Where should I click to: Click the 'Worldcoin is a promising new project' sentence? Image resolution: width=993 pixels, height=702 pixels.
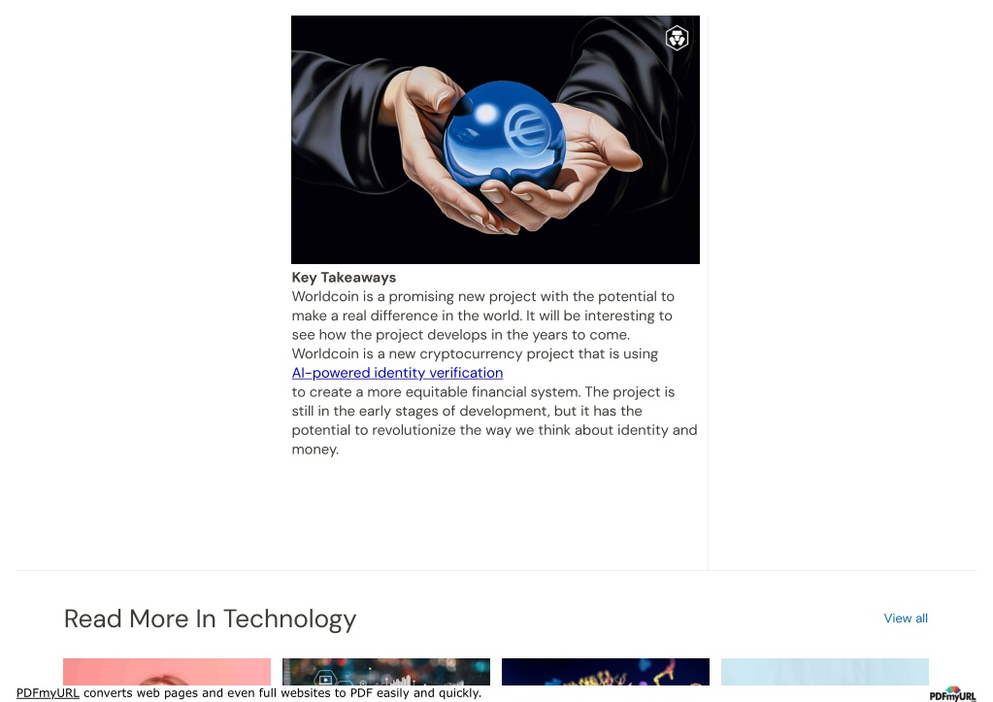482,316
